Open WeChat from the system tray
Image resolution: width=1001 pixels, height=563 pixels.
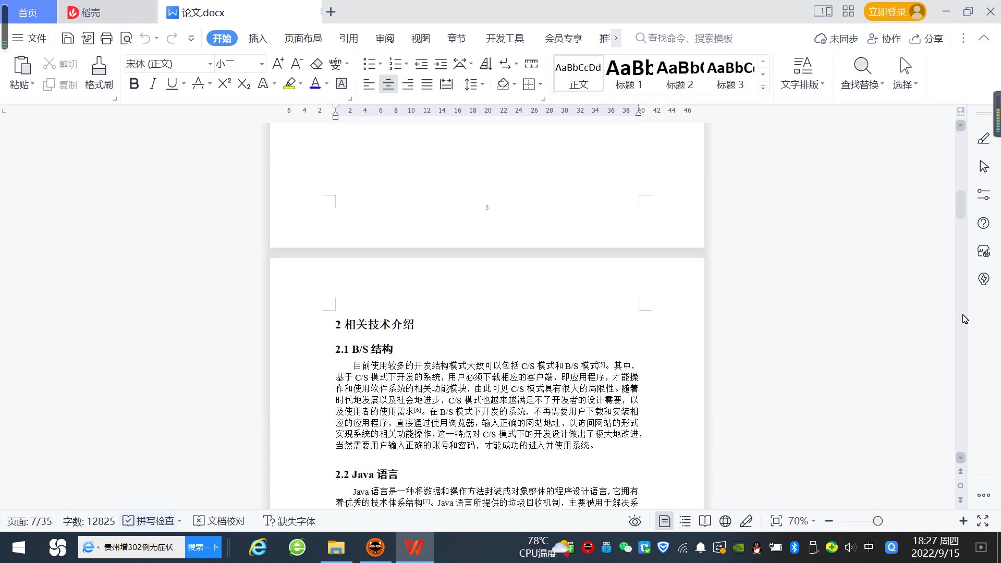(x=625, y=547)
